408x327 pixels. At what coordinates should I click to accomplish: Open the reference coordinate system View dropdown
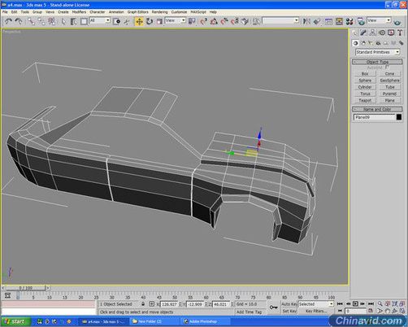pyautogui.click(x=176, y=20)
